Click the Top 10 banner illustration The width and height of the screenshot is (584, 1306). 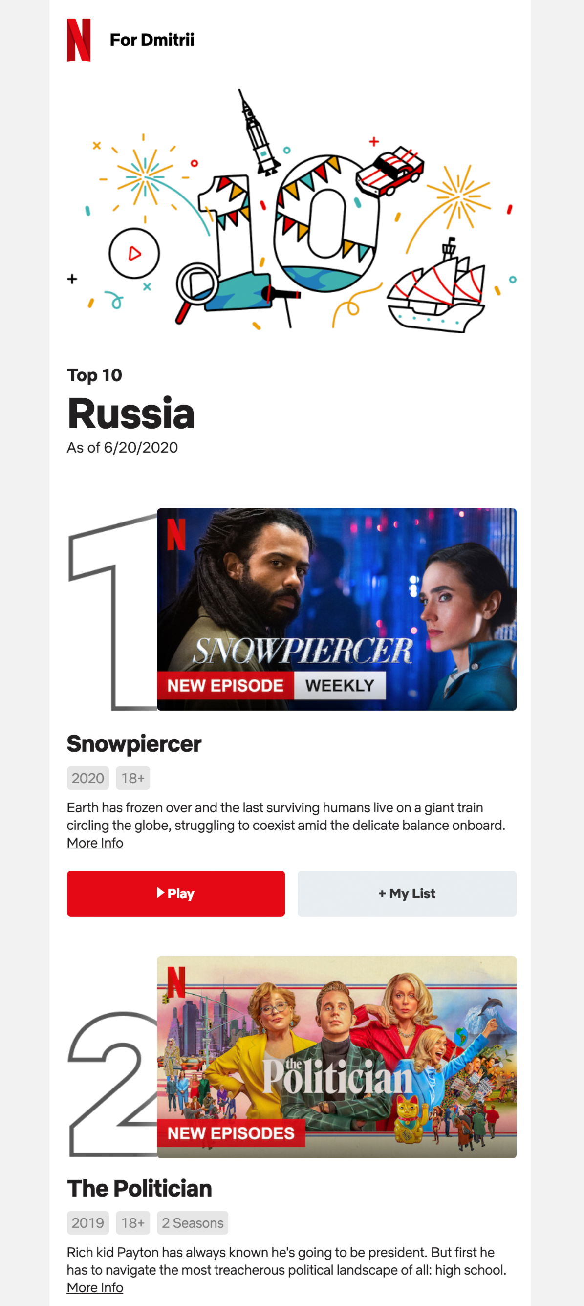click(291, 210)
